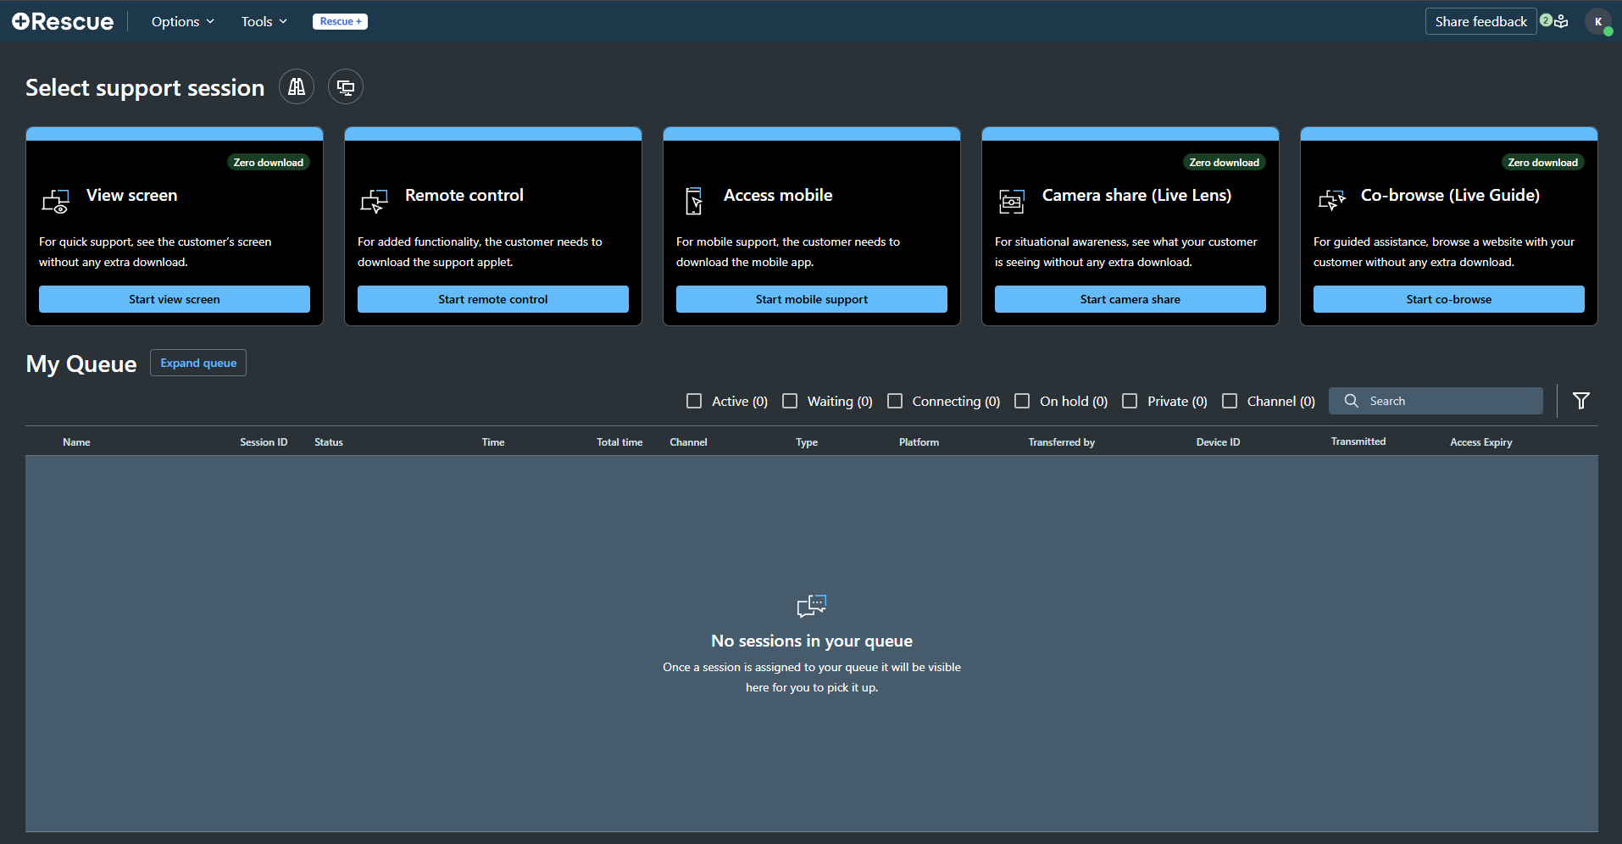
Task: Click the empty queue chat icon
Action: pyautogui.click(x=812, y=605)
